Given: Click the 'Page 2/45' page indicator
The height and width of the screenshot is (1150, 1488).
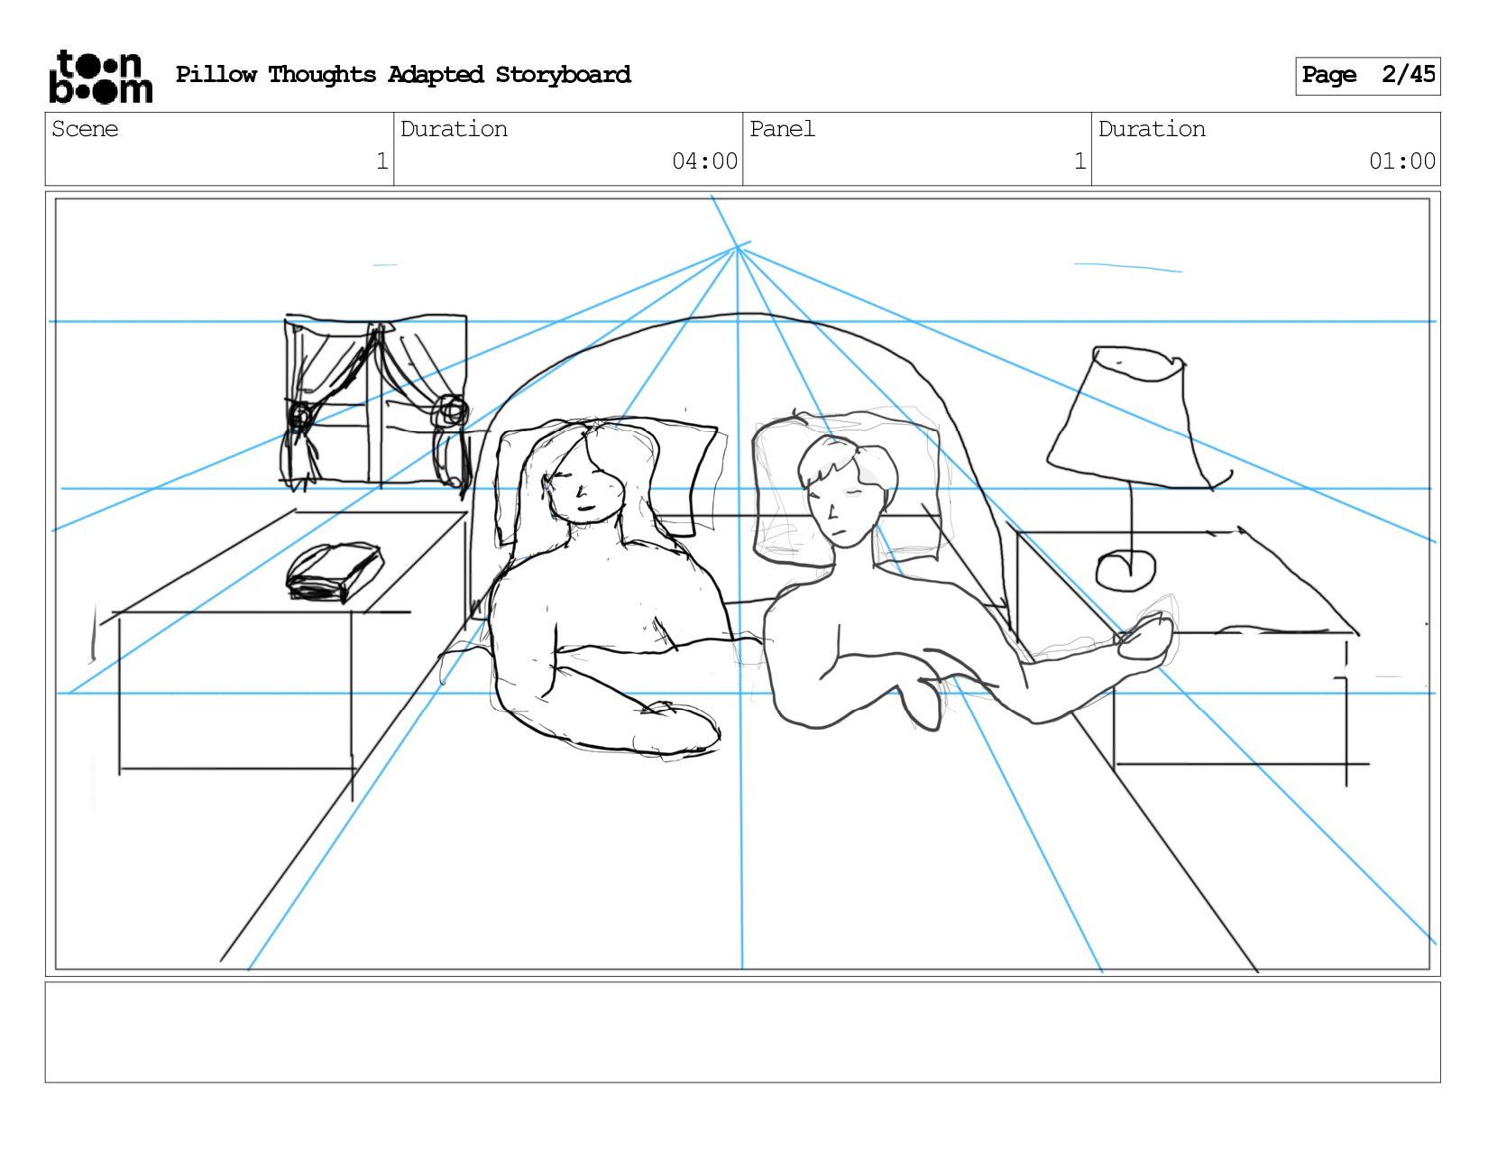Looking at the screenshot, I should pyautogui.click(x=1367, y=76).
